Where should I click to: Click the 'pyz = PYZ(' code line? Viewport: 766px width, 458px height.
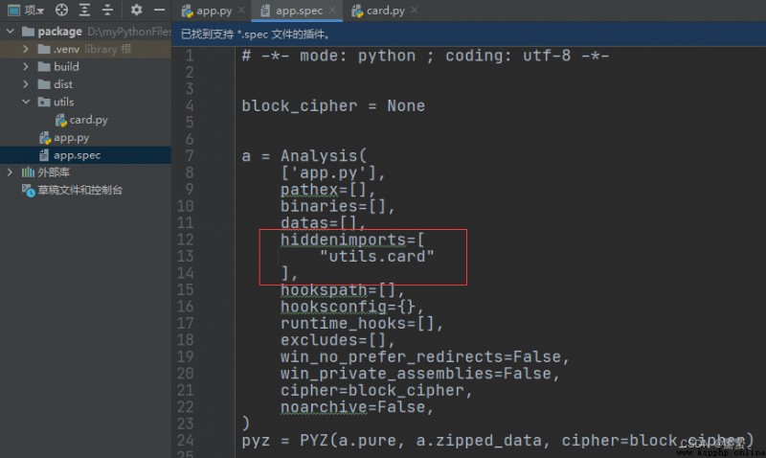click(x=497, y=441)
